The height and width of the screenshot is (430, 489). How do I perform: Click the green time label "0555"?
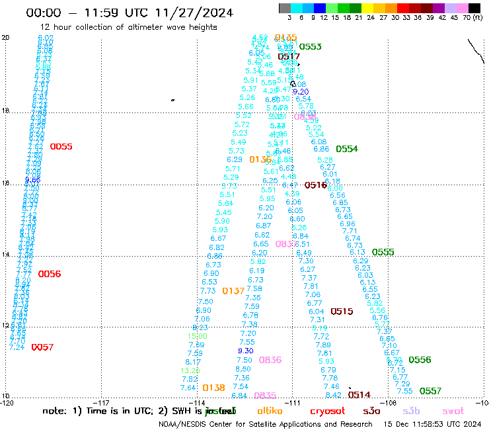[383, 252]
